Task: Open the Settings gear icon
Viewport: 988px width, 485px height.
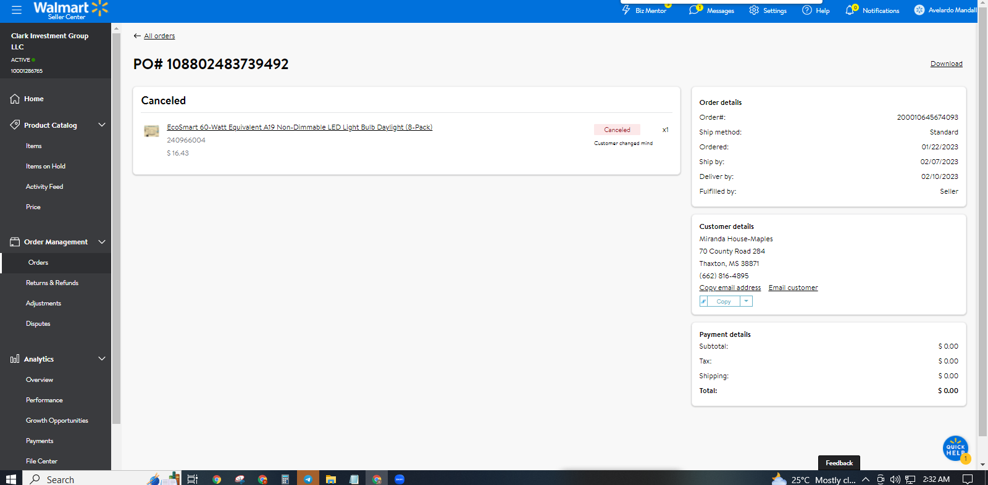Action: 754,10
